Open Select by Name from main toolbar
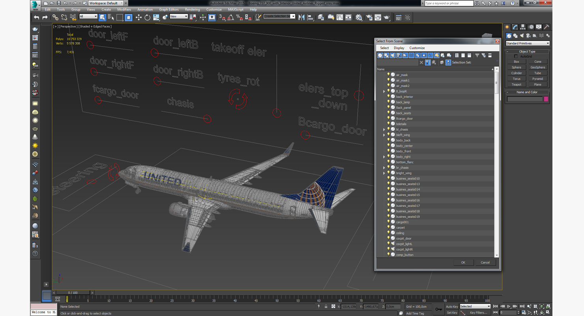This screenshot has width=584, height=316. click(x=111, y=17)
